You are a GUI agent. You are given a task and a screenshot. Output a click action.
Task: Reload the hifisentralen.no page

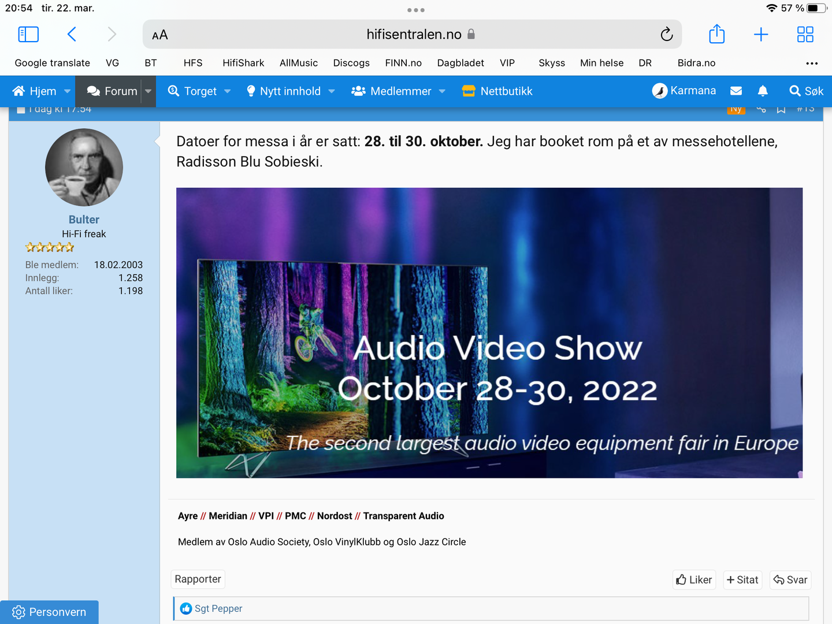(x=666, y=35)
